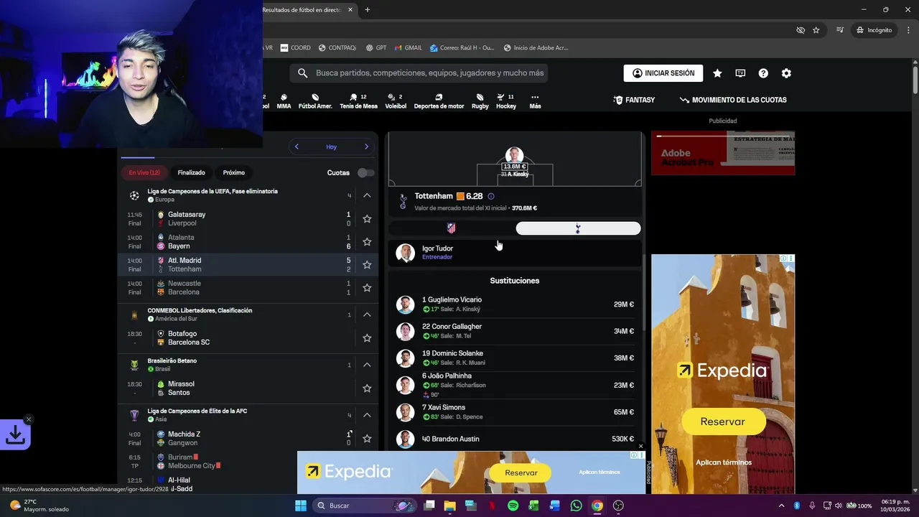Open the Más sports menu
Screen dimensions: 919x517
(x=535, y=101)
